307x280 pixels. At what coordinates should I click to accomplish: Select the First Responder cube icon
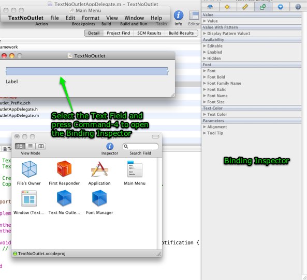click(64, 169)
